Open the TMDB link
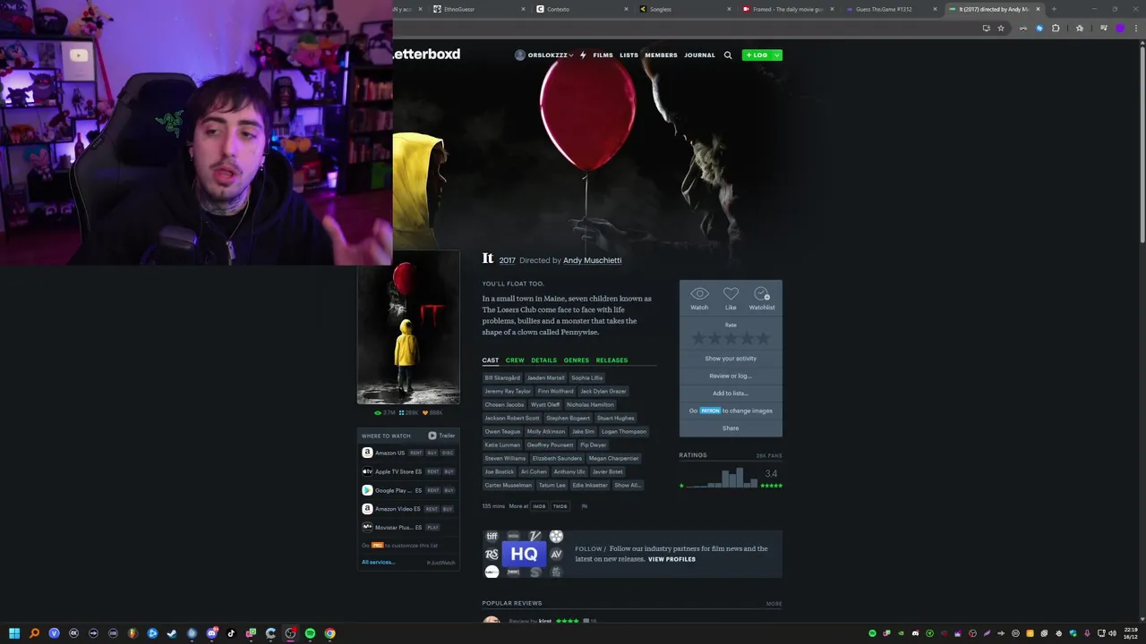This screenshot has width=1146, height=644. 560,506
